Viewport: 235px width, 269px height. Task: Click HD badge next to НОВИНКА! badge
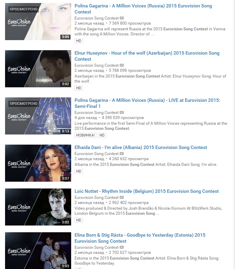(x=102, y=135)
